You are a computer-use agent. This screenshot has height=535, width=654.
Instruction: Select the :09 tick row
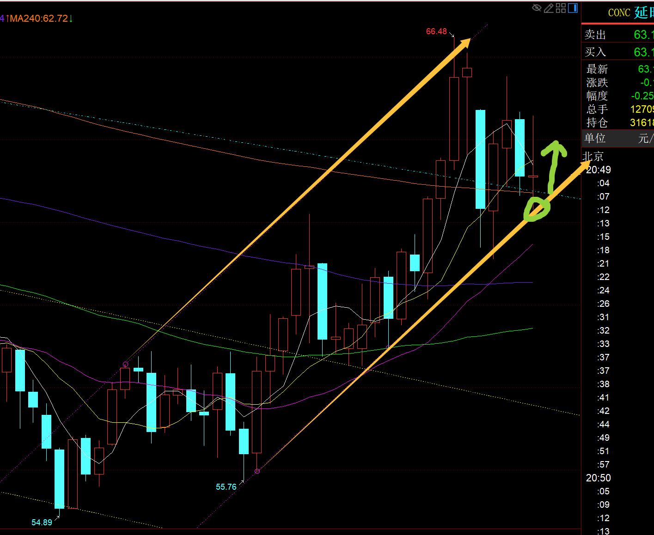(603, 505)
